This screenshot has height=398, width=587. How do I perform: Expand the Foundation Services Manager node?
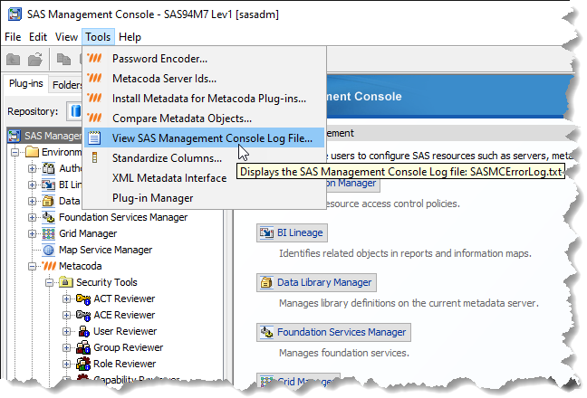click(x=33, y=217)
